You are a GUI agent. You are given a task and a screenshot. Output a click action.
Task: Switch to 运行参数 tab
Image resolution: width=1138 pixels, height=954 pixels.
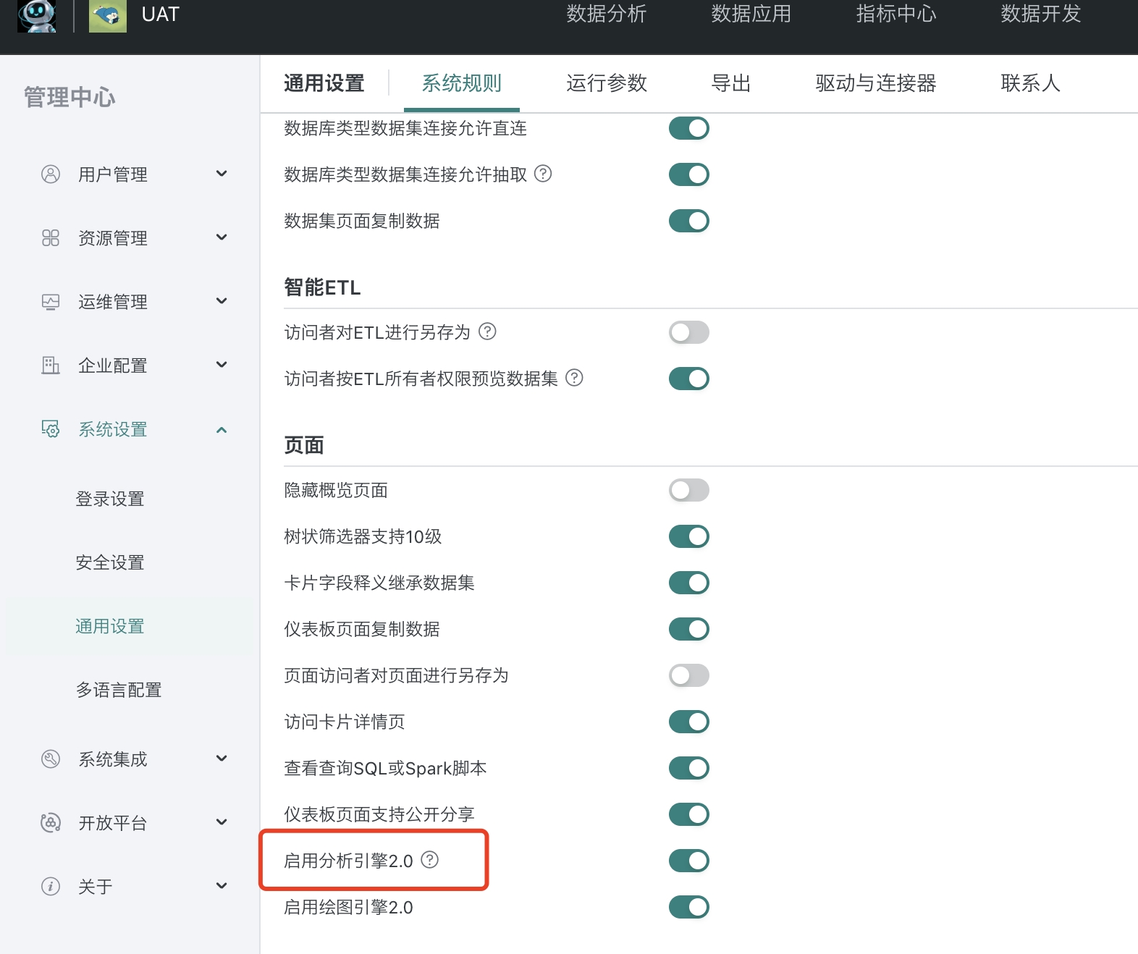point(607,83)
